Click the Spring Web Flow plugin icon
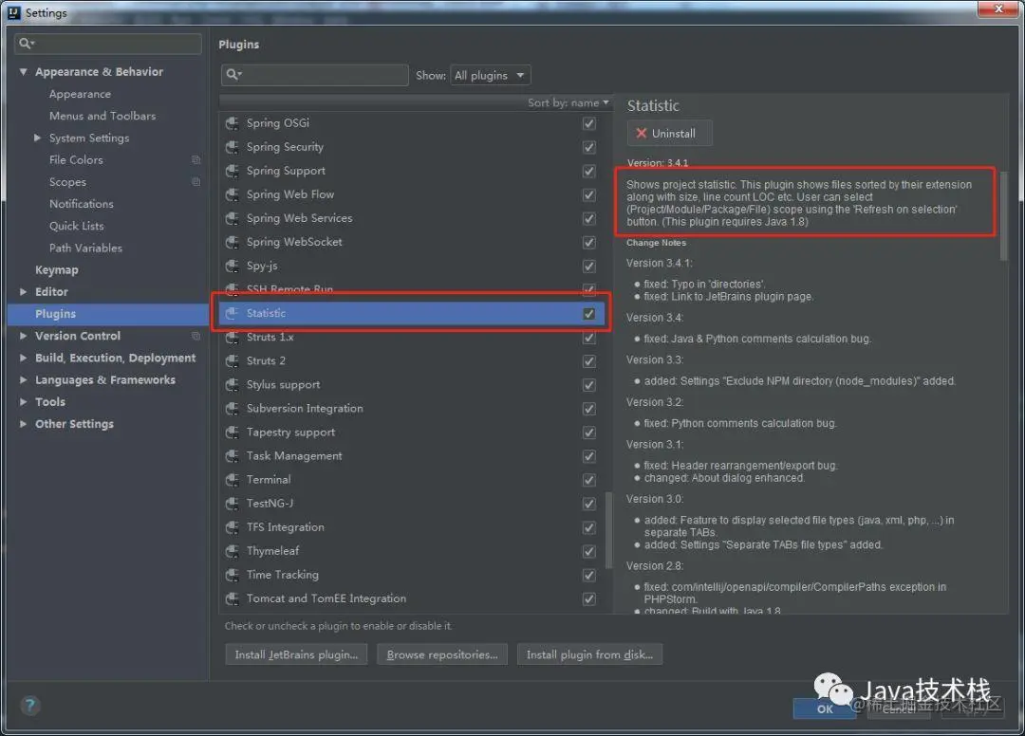The image size is (1025, 736). (x=232, y=194)
